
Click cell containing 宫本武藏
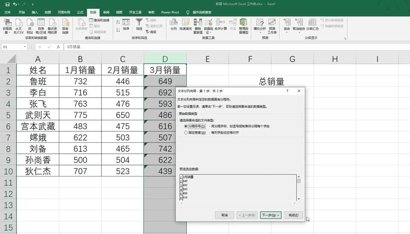pos(38,126)
